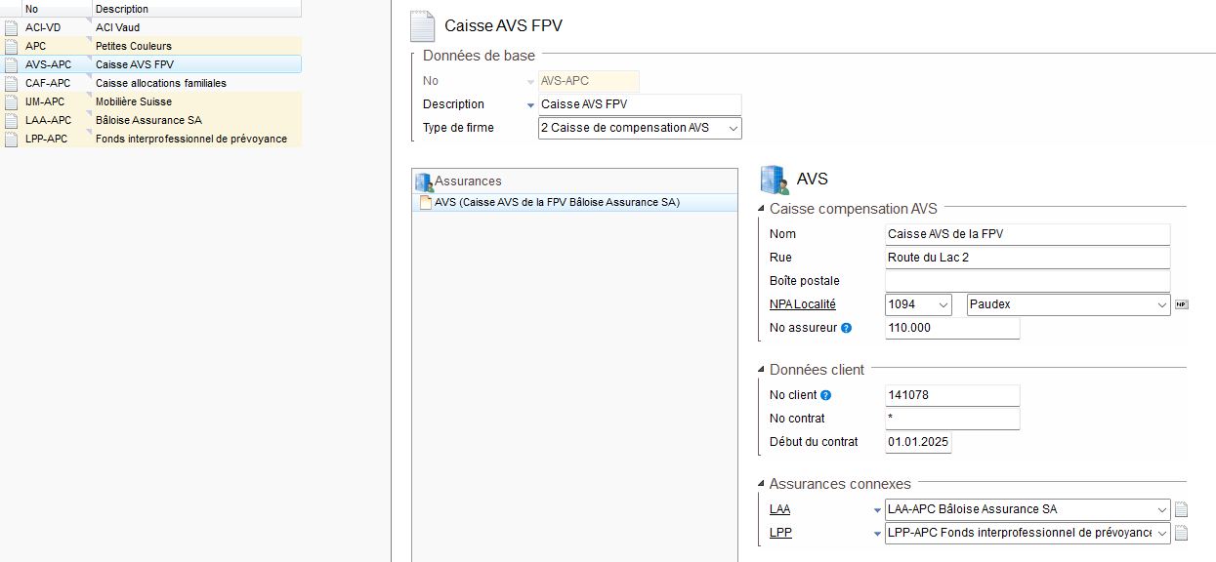Image resolution: width=1216 pixels, height=562 pixels.
Task: Select the Mobilière Suisse row in list
Action: pyautogui.click(x=151, y=101)
